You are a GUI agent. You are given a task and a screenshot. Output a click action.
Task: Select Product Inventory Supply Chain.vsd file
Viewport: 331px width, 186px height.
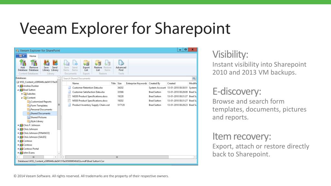point(91,105)
